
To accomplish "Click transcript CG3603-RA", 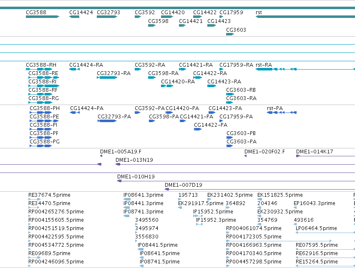I will [x=229, y=103].
